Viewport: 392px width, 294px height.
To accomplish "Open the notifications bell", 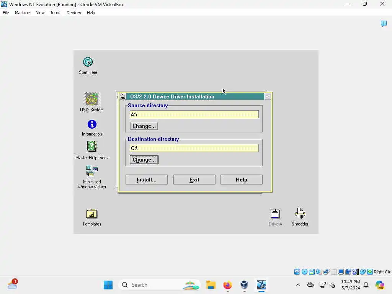I will [366, 285].
